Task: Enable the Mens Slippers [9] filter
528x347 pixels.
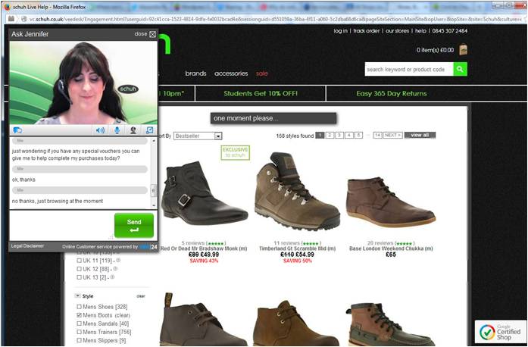Action: click(79, 341)
